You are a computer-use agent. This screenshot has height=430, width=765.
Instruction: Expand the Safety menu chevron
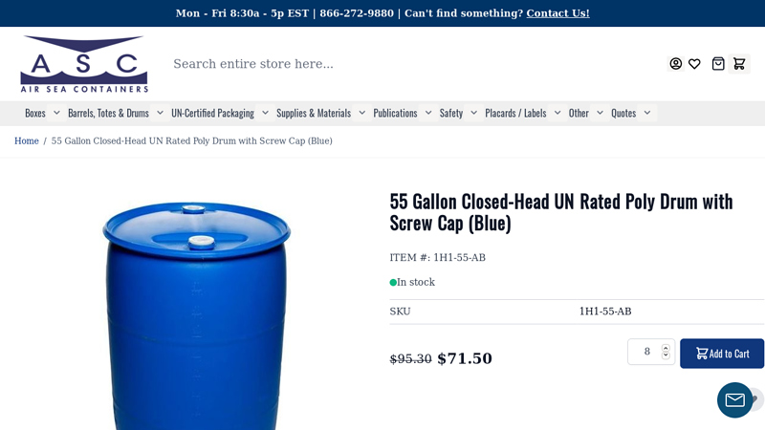tap(473, 113)
